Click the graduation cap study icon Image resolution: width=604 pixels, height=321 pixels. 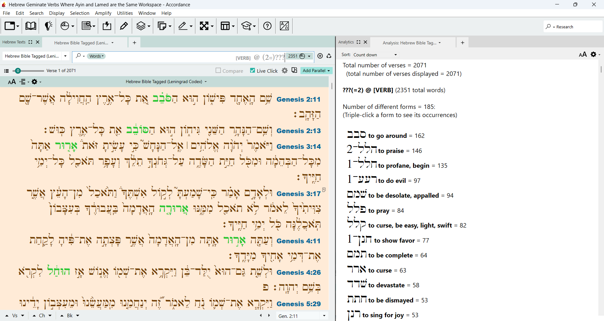(x=248, y=26)
